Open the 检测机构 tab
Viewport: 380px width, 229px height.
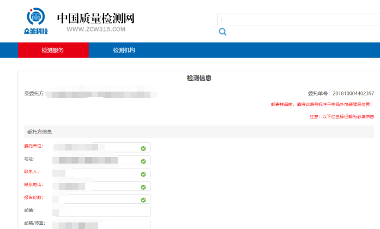click(124, 50)
